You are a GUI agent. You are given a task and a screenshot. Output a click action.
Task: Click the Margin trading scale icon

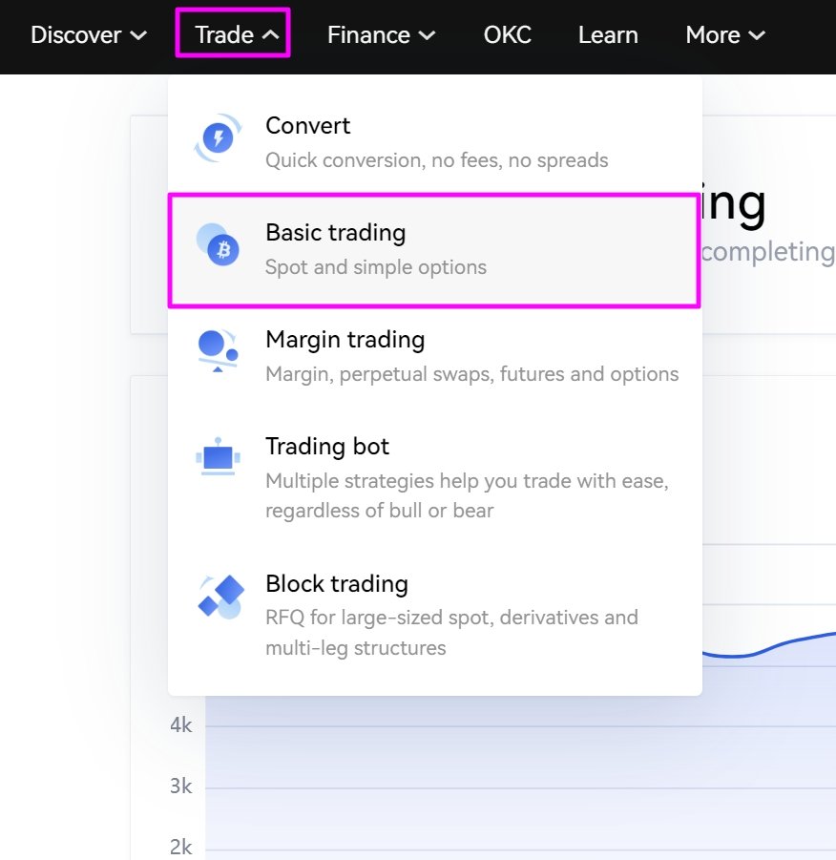tap(218, 351)
